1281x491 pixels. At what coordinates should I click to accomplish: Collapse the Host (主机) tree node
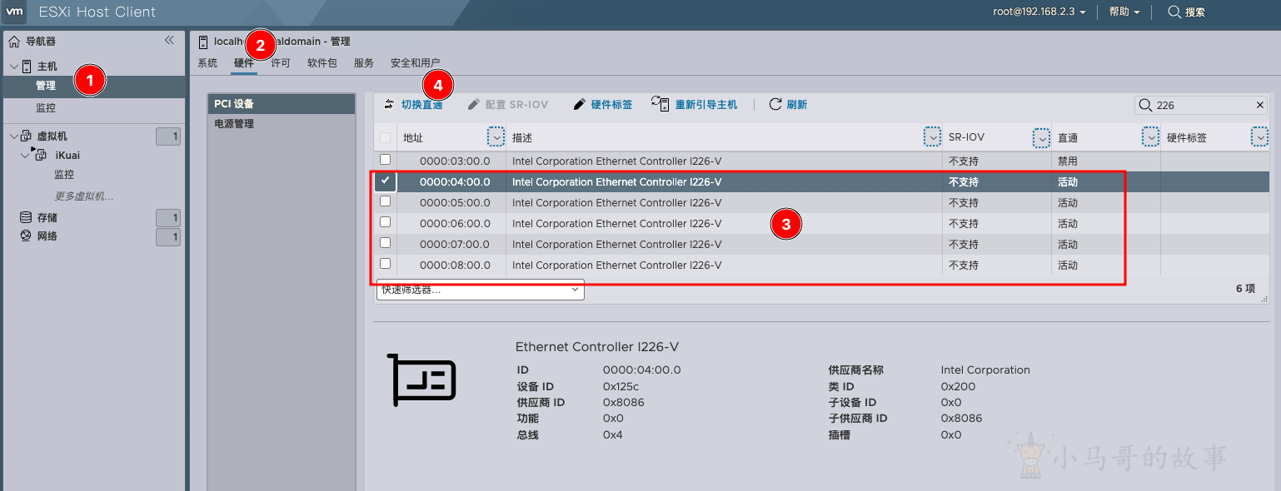(13, 67)
